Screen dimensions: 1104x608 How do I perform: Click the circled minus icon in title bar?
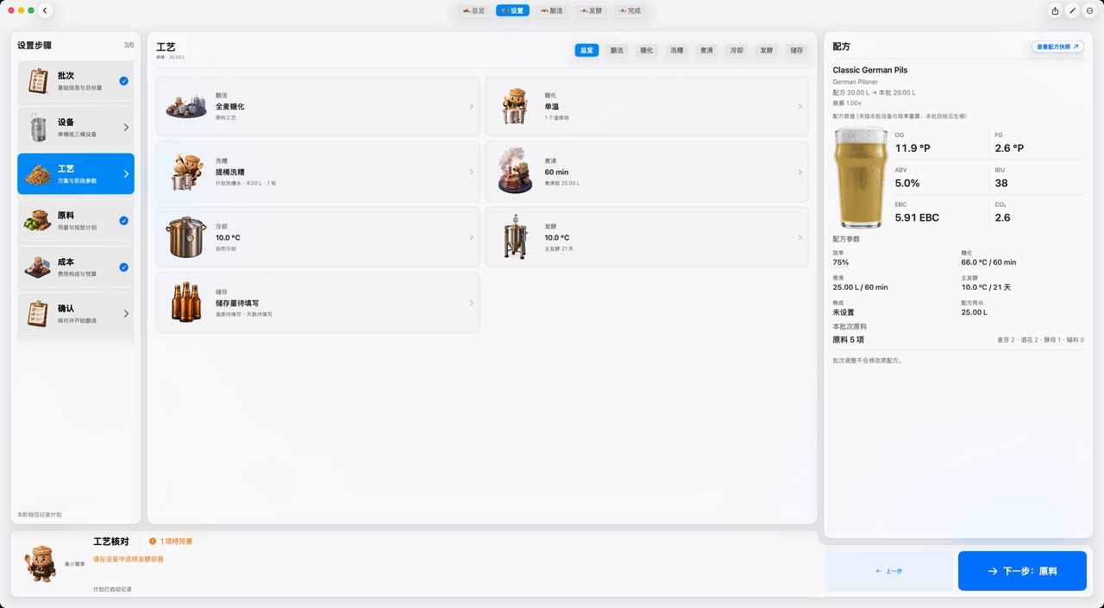click(1089, 10)
